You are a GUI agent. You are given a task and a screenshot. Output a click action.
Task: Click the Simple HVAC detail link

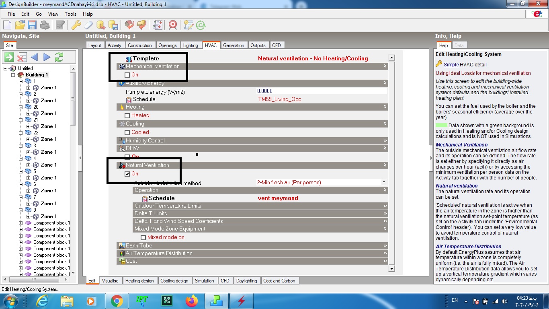451,64
